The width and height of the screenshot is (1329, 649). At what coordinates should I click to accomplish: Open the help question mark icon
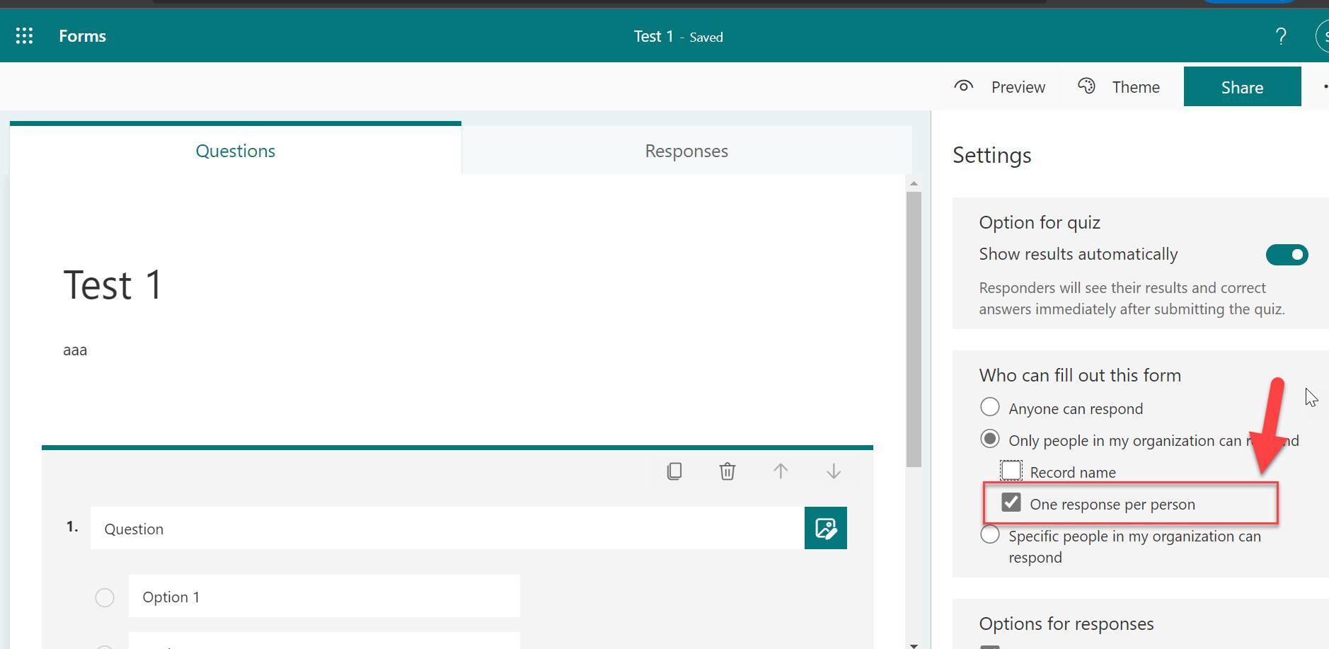click(x=1281, y=36)
